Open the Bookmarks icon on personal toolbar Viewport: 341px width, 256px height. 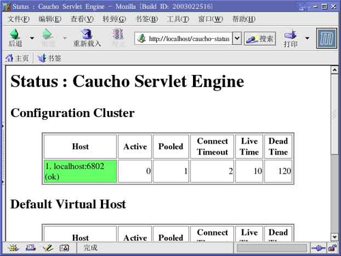tap(42, 58)
